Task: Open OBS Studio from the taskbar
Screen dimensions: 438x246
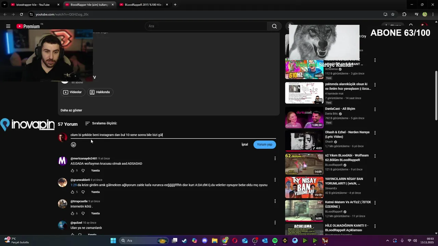Action: click(255, 241)
